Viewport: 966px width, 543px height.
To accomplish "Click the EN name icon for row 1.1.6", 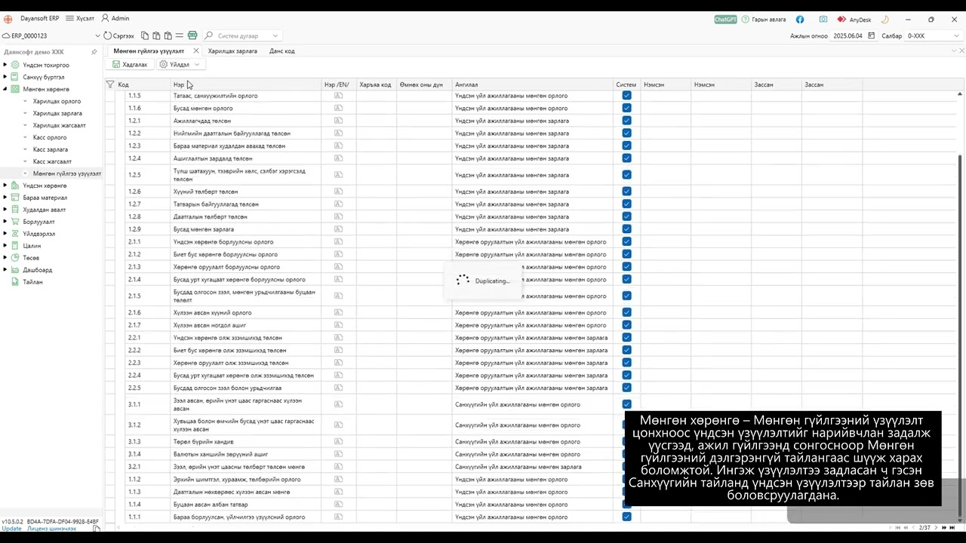I will 338,109.
